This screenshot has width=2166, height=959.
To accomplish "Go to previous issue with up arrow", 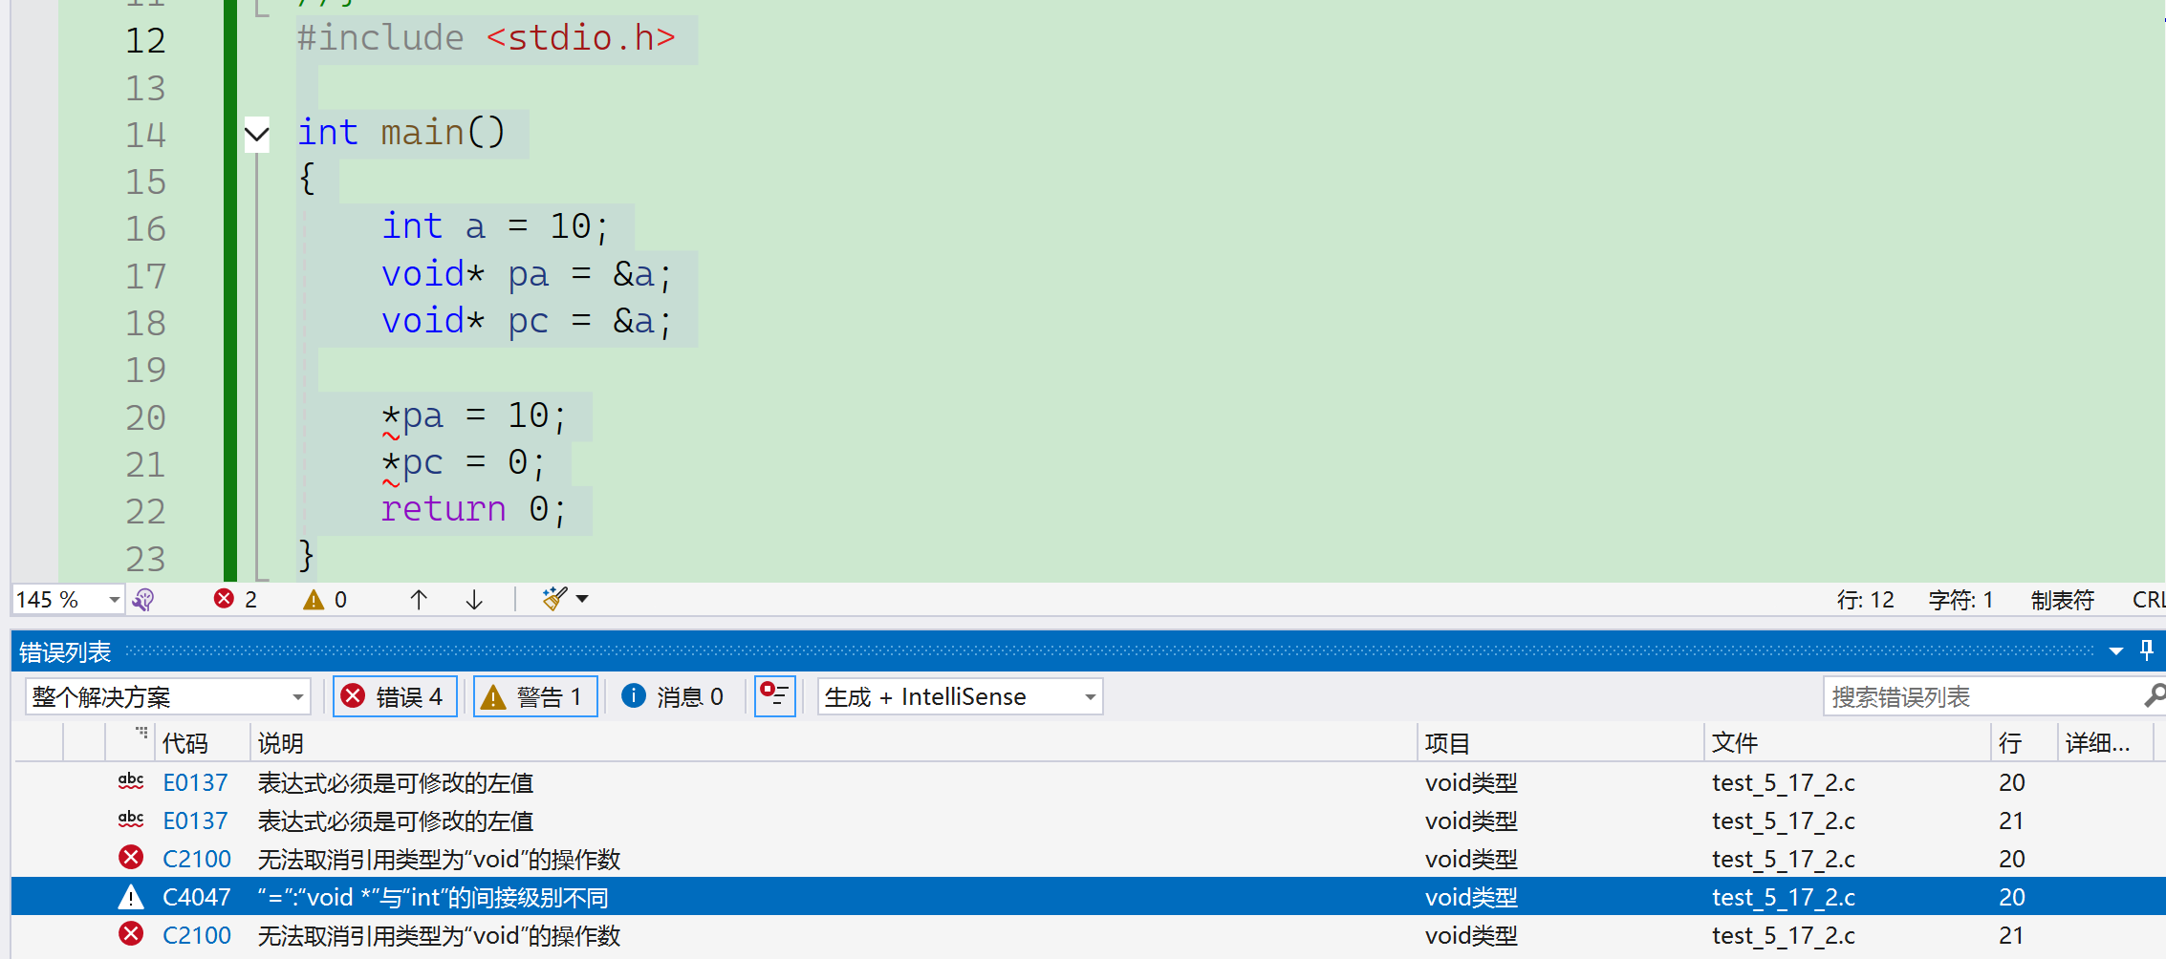I will click(x=419, y=600).
